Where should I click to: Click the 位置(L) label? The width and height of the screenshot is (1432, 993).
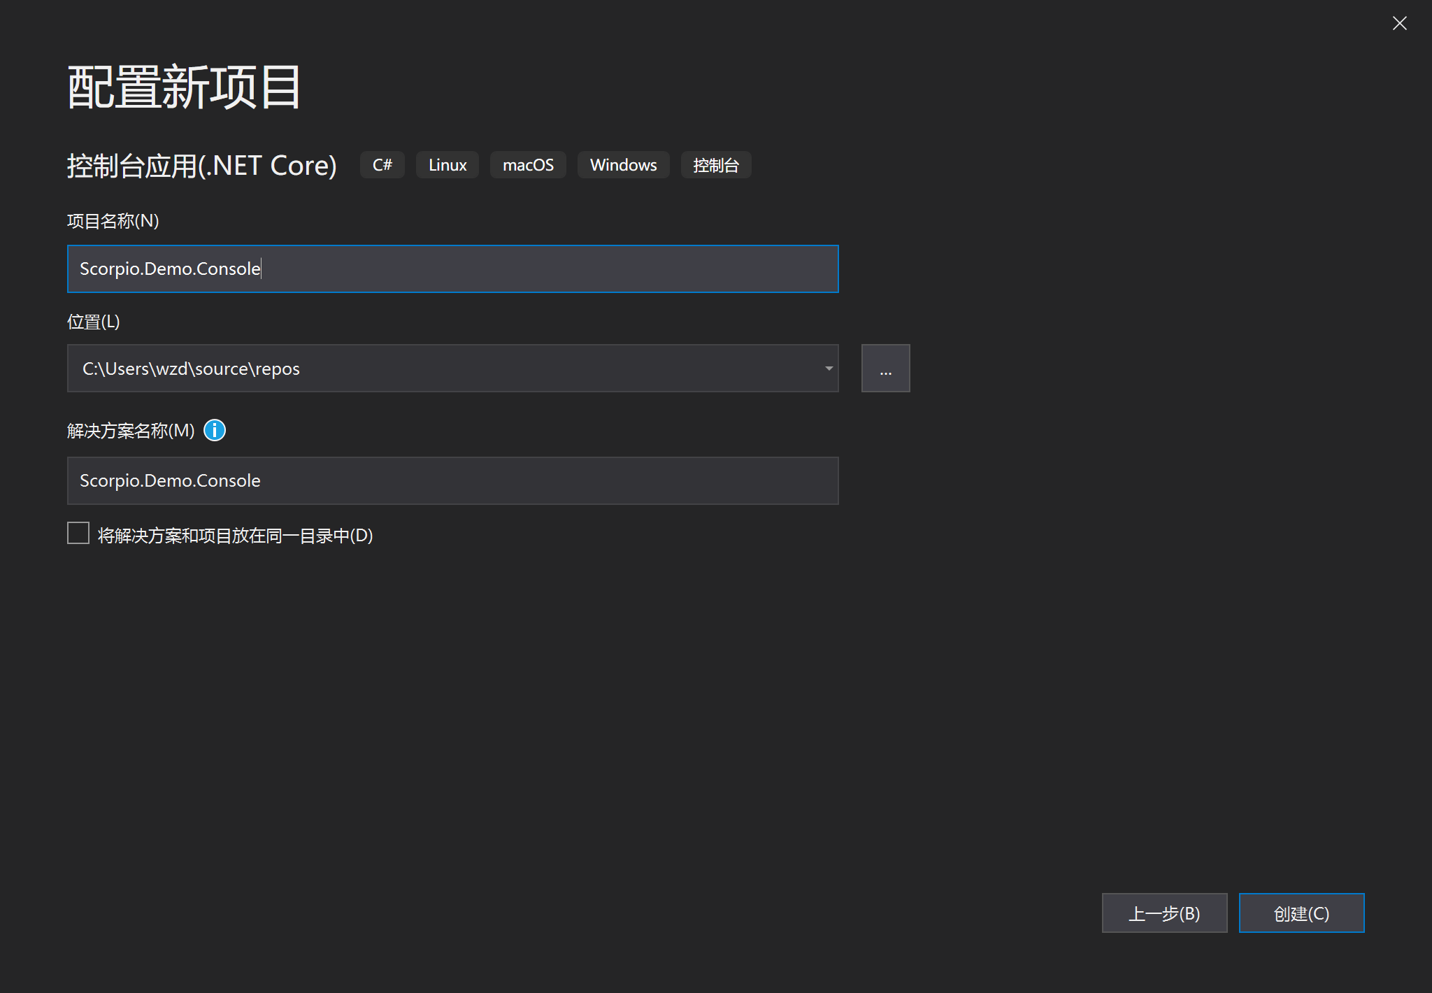pyautogui.click(x=93, y=322)
